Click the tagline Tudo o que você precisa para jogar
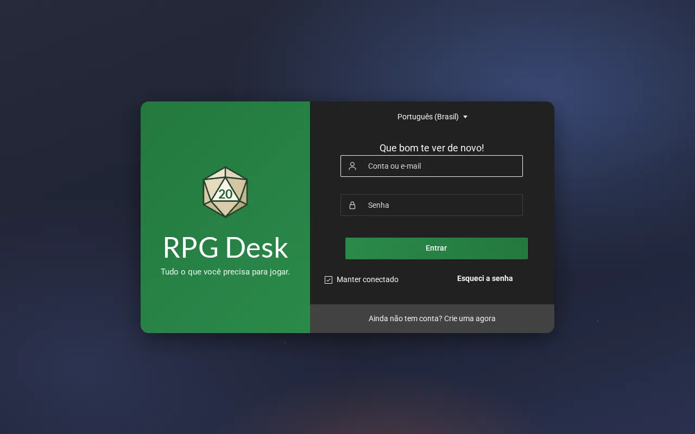The image size is (695, 434). 225,272
